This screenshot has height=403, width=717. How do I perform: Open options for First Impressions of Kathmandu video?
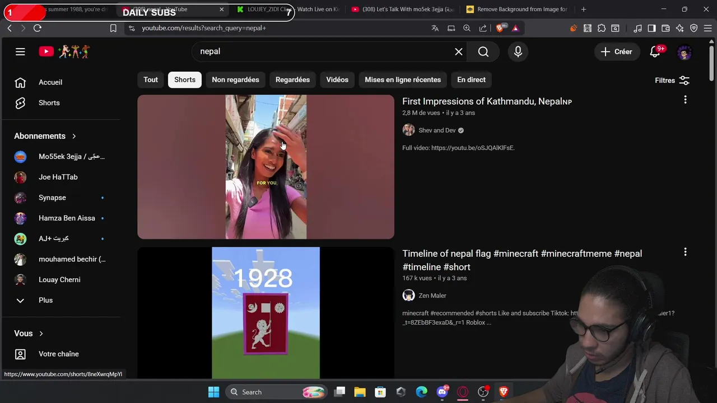[x=685, y=100]
